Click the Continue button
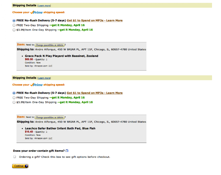221x175 pixels. click(20, 166)
